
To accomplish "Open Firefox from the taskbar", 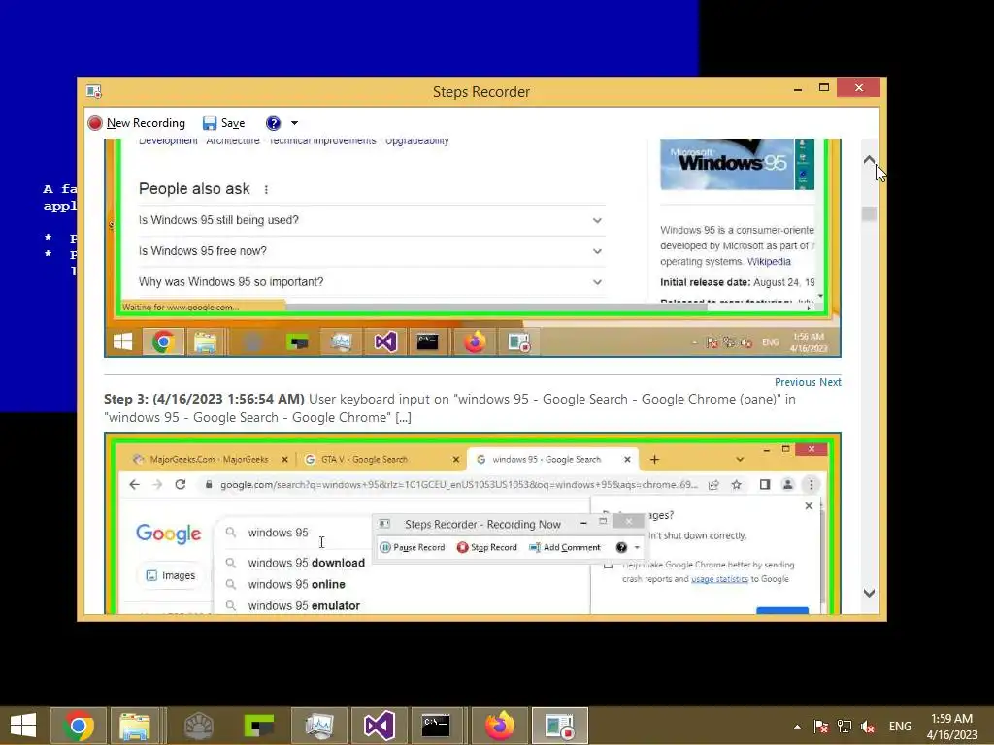I will pos(500,726).
